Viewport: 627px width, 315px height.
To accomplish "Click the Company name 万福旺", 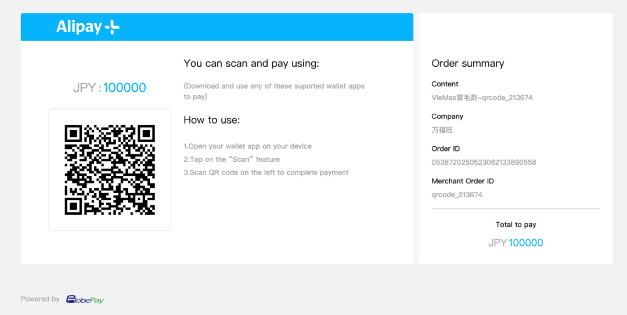I will tap(442, 130).
